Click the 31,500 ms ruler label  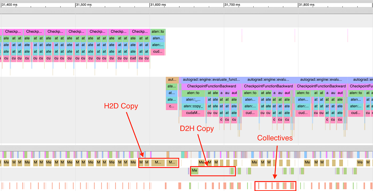pyautogui.click(x=84, y=5)
